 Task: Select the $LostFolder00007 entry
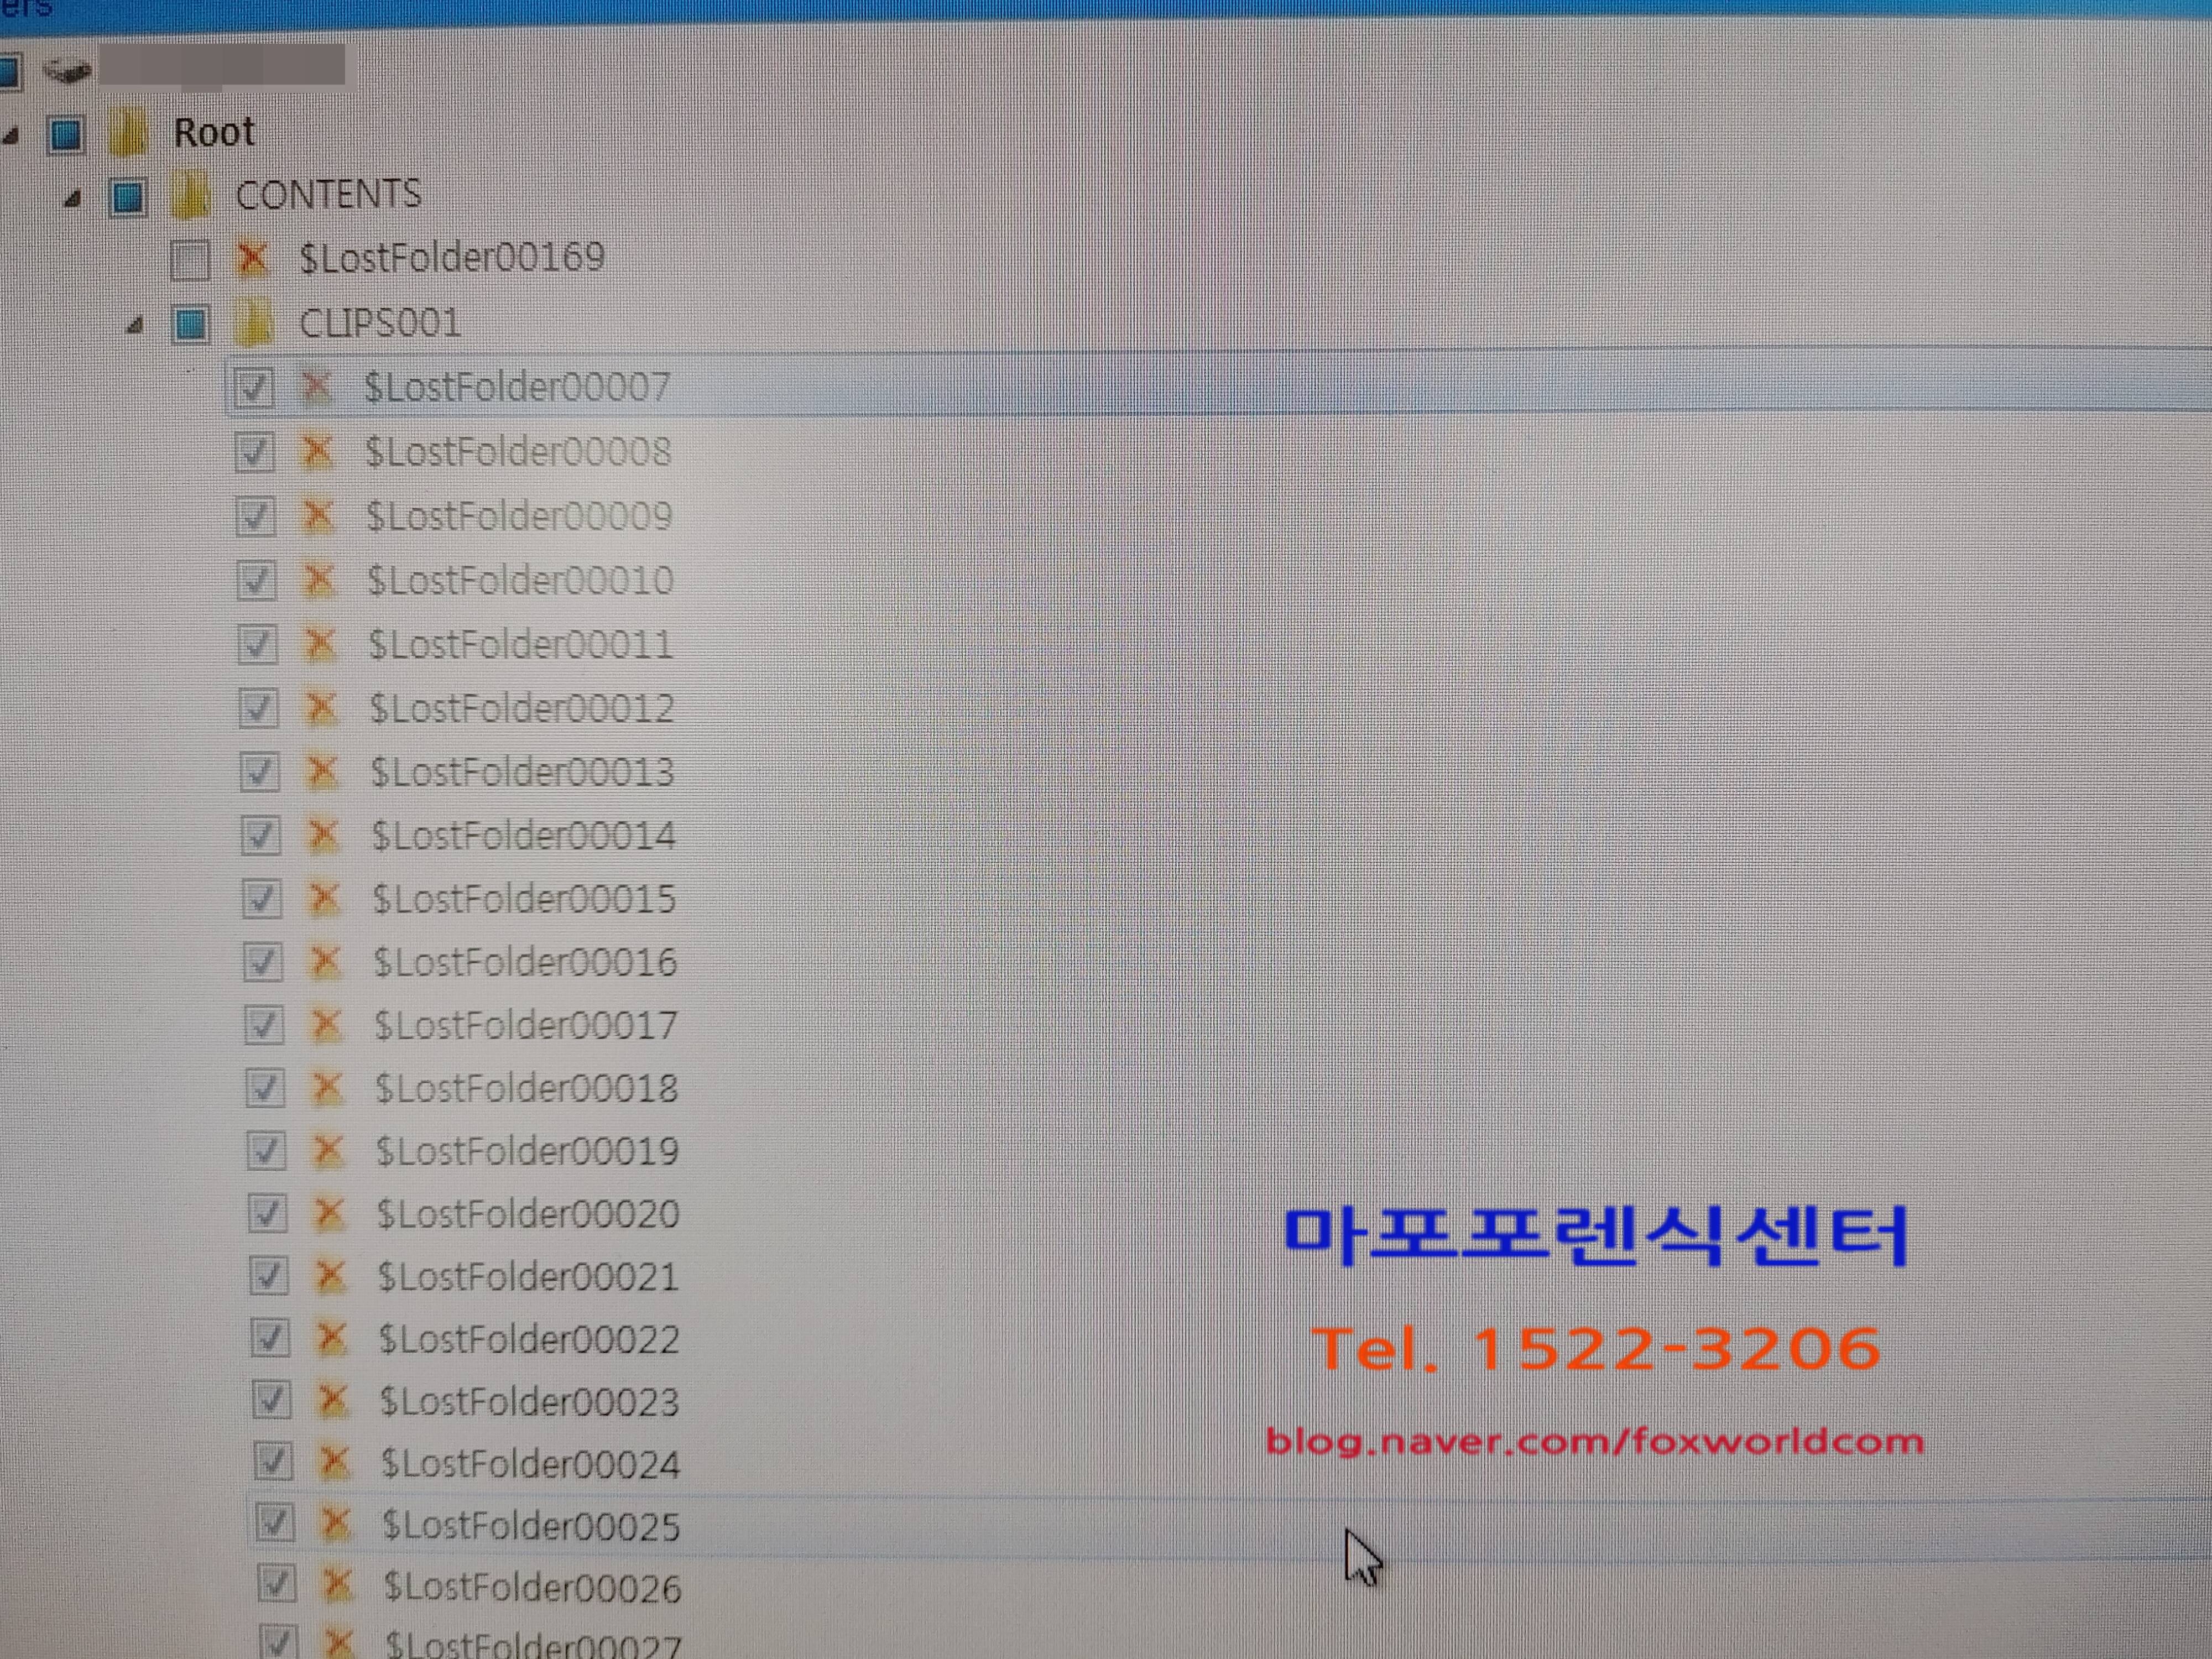[517, 387]
